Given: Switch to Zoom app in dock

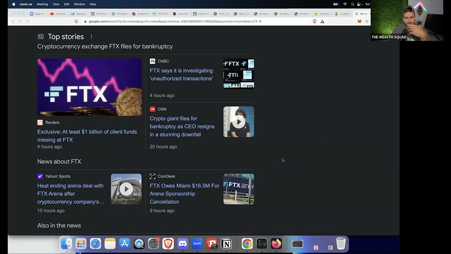Looking at the screenshot, I should point(197,244).
